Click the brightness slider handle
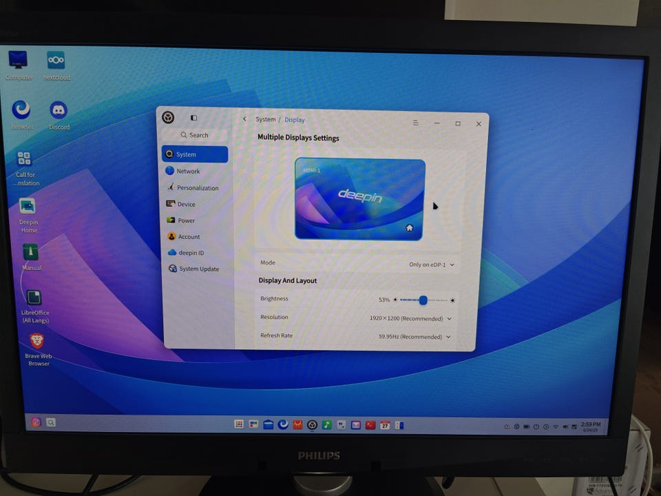 (423, 300)
